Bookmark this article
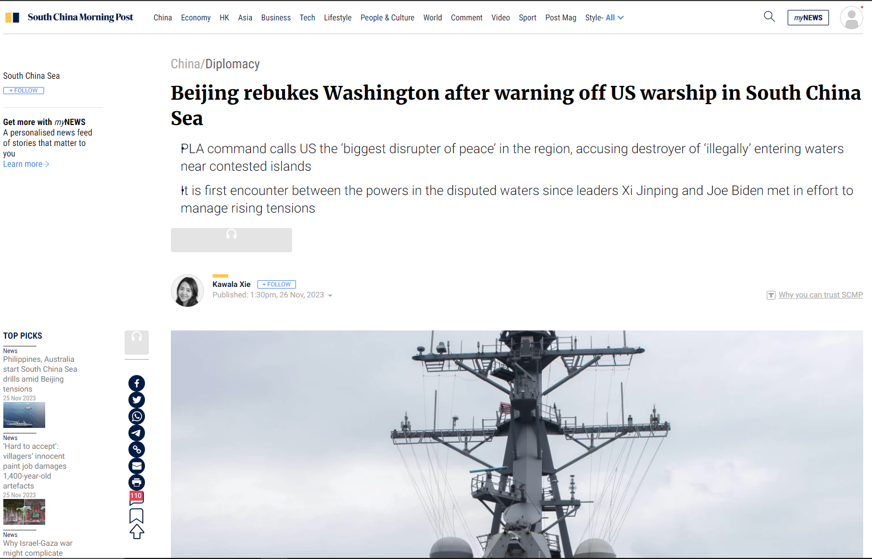Image resolution: width=872 pixels, height=559 pixels. point(137,515)
